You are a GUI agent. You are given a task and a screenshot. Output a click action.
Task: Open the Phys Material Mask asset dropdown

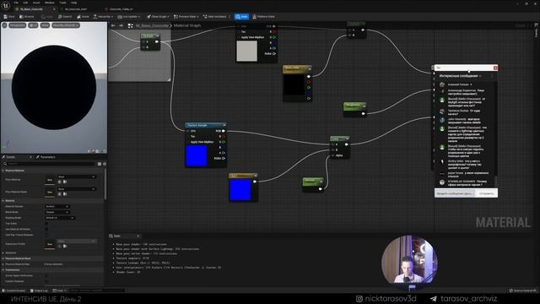[x=77, y=189]
